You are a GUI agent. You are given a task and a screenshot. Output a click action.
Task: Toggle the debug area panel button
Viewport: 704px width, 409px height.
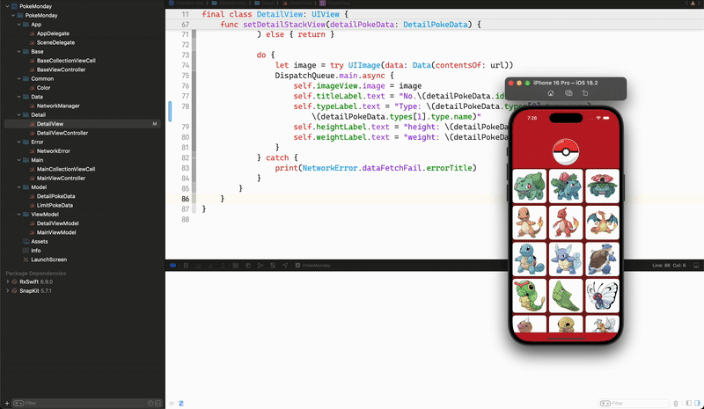pyautogui.click(x=696, y=266)
